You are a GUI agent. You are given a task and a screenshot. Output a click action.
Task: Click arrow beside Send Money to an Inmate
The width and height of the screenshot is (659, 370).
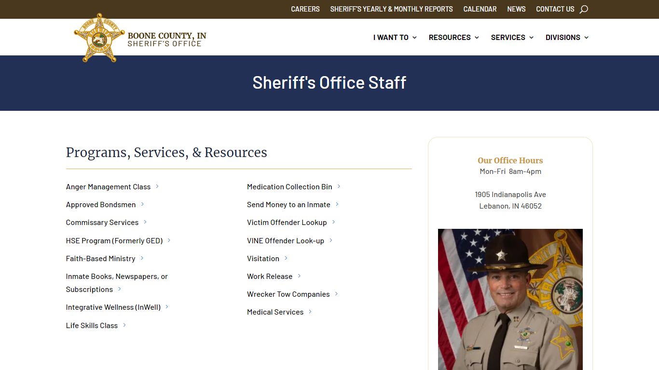point(337,204)
